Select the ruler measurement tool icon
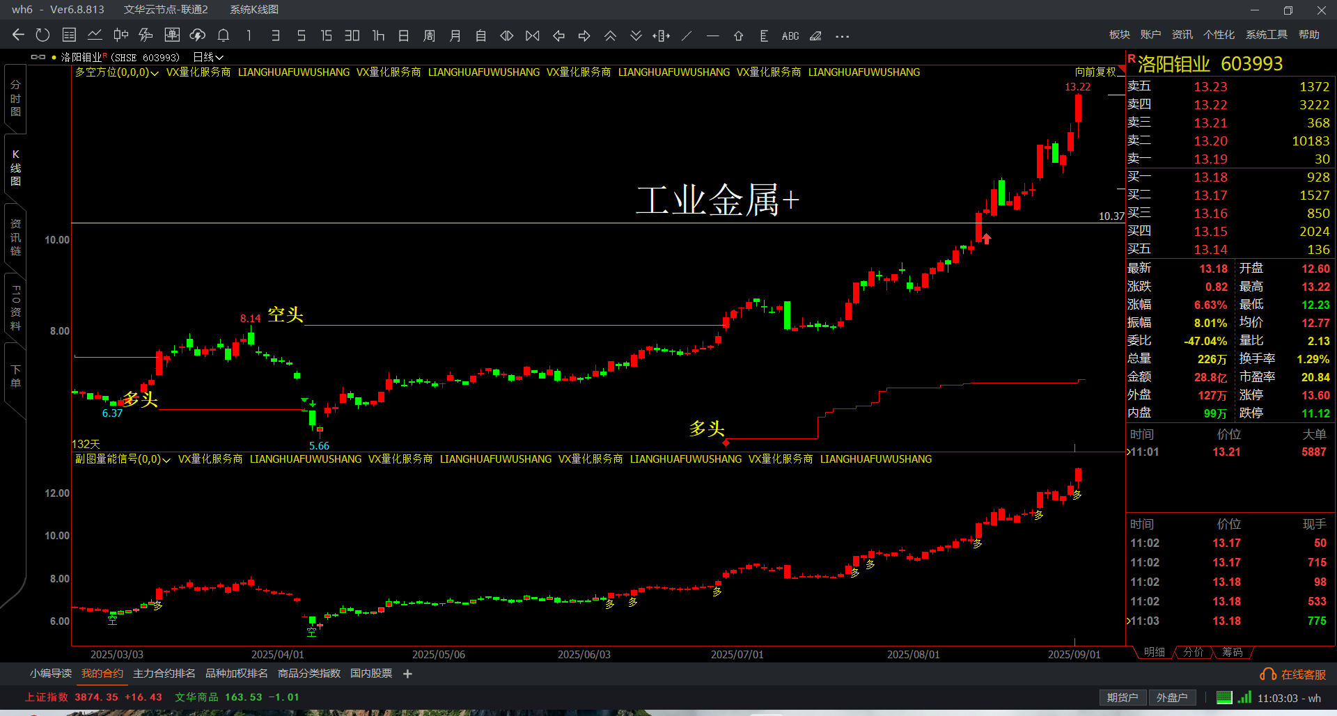 [x=764, y=35]
